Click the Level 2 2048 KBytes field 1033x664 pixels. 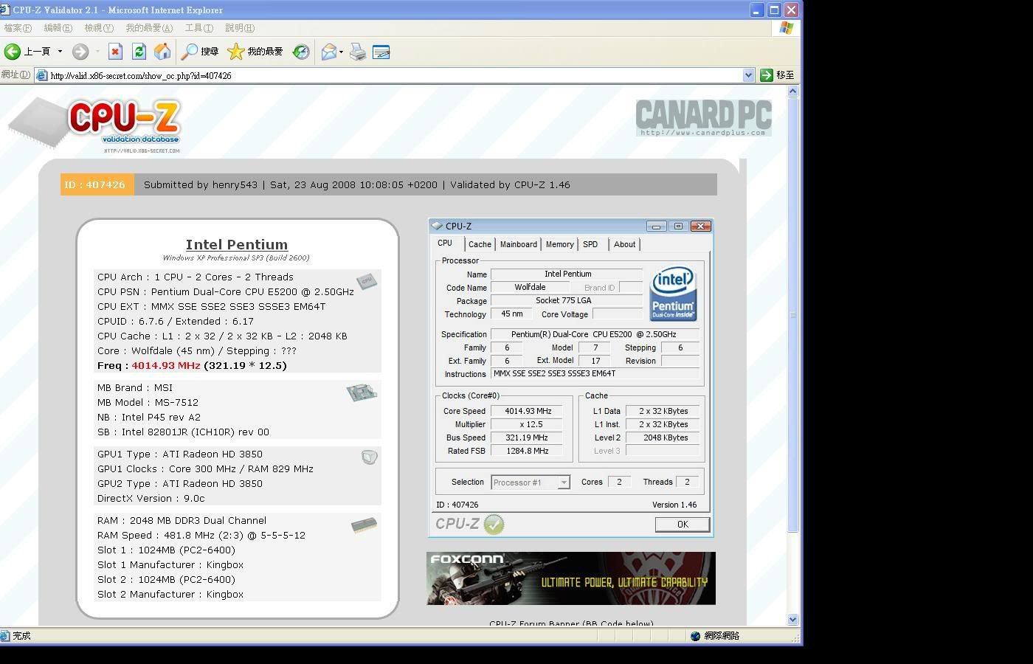tap(663, 438)
